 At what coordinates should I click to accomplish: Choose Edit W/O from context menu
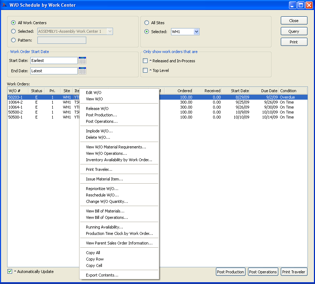pos(94,93)
